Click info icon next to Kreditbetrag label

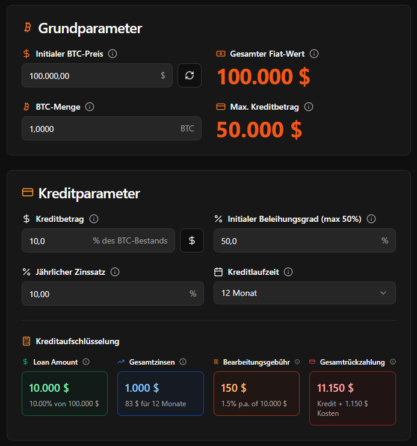tap(94, 219)
